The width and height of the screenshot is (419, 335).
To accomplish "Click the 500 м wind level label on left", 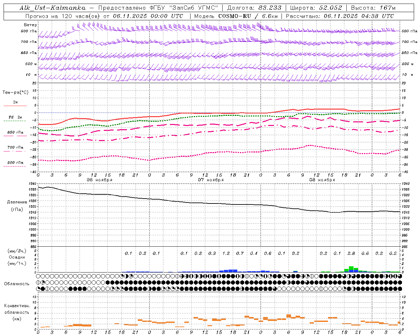I will (31, 64).
